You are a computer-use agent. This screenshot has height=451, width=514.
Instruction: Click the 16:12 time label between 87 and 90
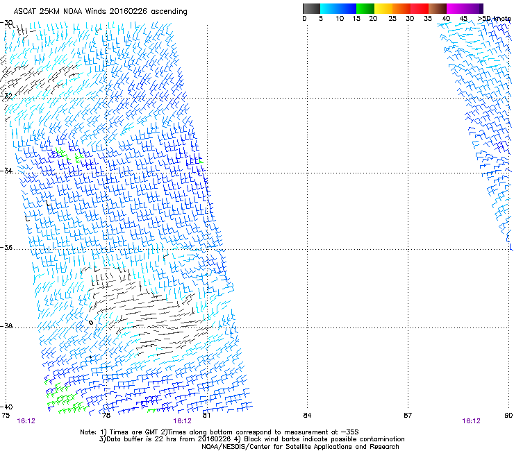pos(471,421)
